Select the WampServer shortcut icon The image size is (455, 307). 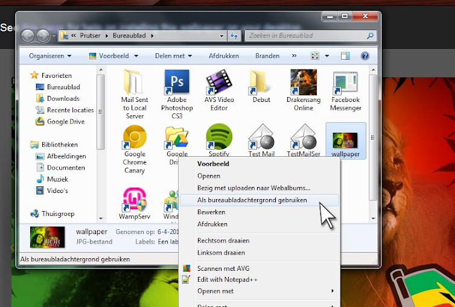(135, 200)
